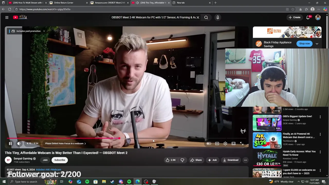Reload the page

[x=10, y=9]
